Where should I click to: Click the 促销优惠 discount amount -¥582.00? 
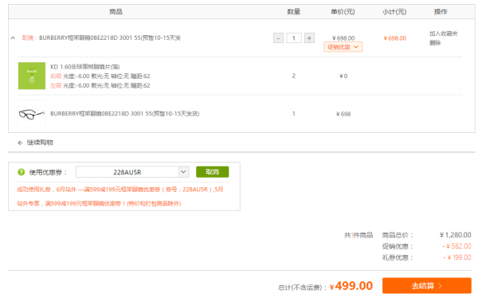pyautogui.click(x=456, y=246)
